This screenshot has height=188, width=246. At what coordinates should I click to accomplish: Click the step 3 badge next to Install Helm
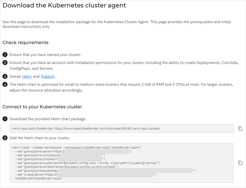pos(5,76)
